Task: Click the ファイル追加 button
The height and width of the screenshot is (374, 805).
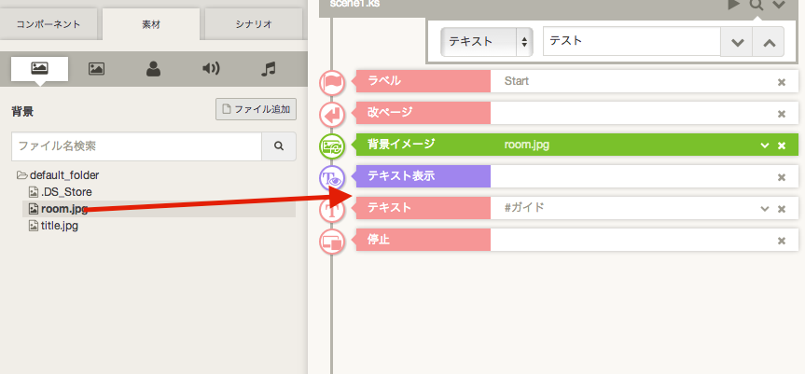Action: pos(256,110)
